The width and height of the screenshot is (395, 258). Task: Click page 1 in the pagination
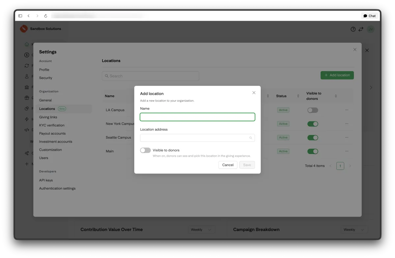point(340,166)
